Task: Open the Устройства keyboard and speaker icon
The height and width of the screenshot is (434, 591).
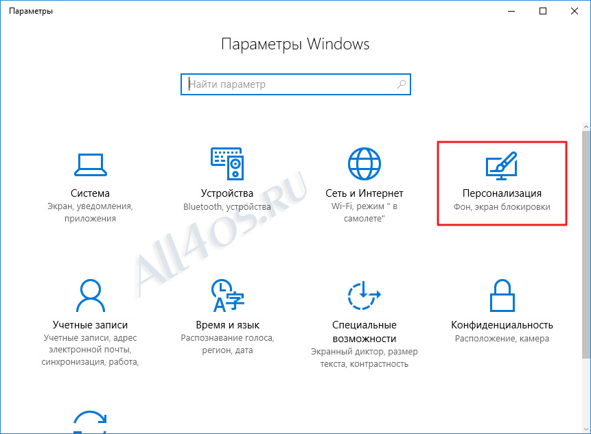Action: (227, 164)
